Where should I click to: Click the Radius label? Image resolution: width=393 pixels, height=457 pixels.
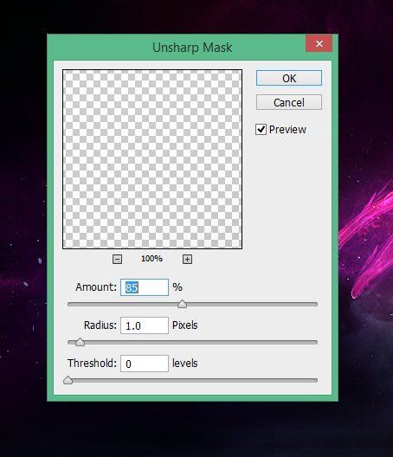click(x=100, y=325)
